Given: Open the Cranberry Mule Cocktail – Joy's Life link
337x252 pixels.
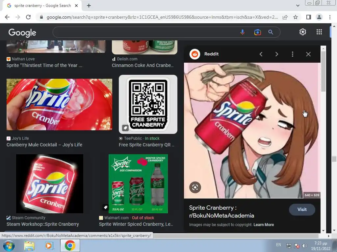Looking at the screenshot, I should point(44,145).
